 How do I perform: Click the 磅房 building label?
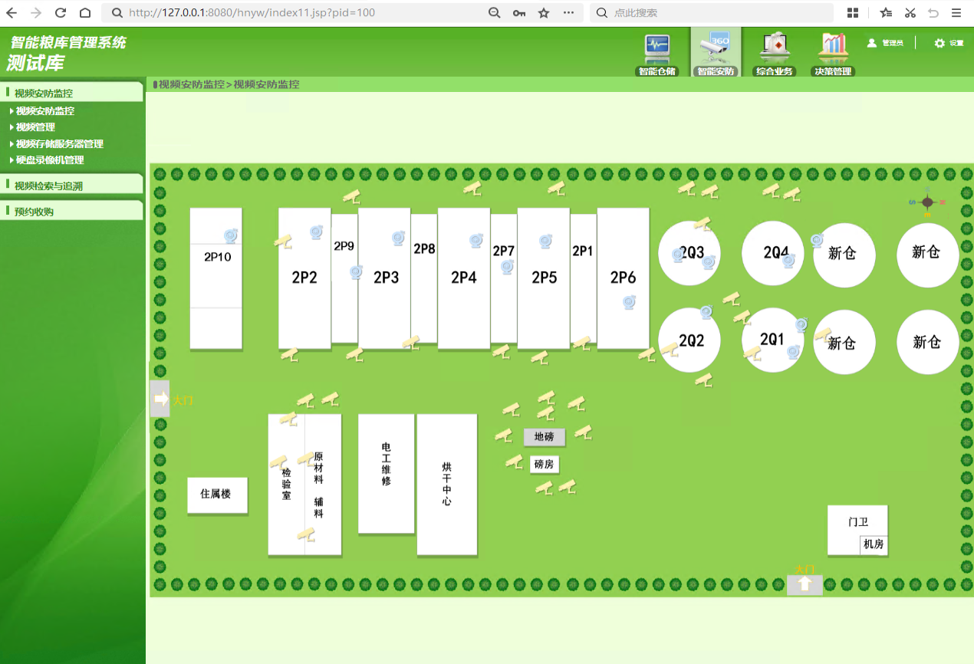coord(544,464)
